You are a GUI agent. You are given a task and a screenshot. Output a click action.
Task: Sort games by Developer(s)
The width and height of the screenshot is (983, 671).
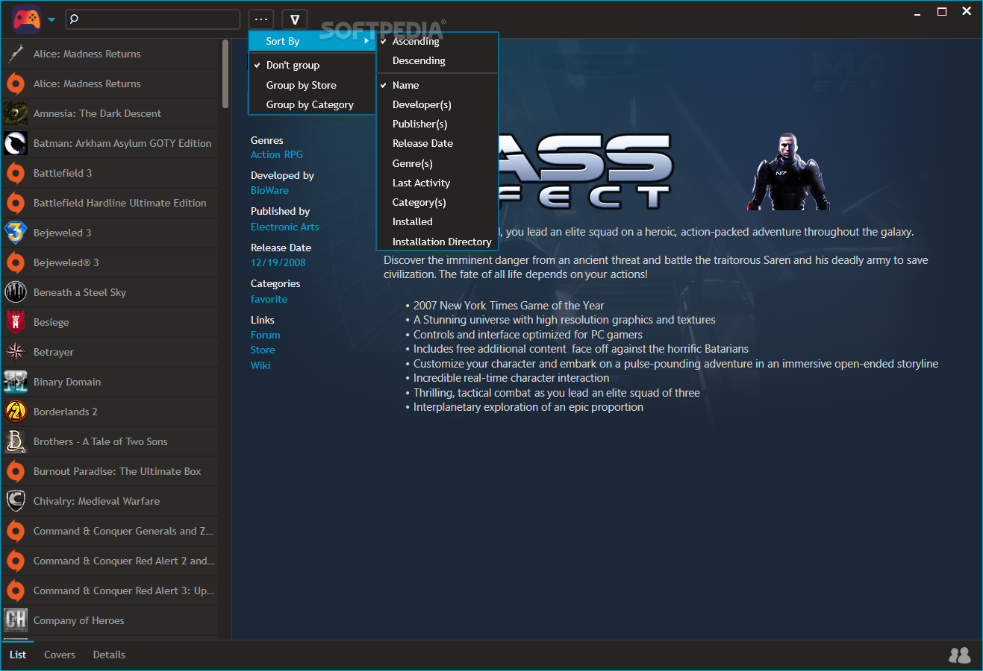click(x=437, y=104)
